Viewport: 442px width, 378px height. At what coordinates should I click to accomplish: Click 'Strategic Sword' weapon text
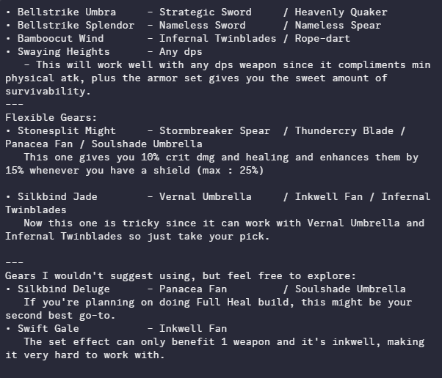[205, 12]
